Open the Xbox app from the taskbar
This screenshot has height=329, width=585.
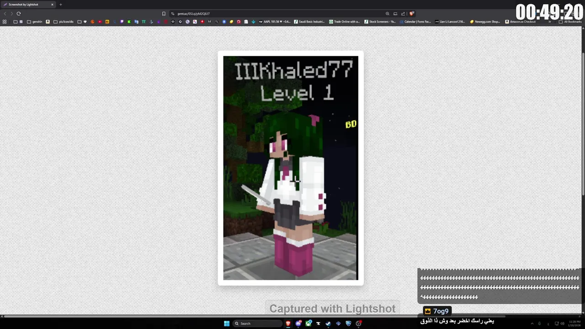tap(308, 324)
